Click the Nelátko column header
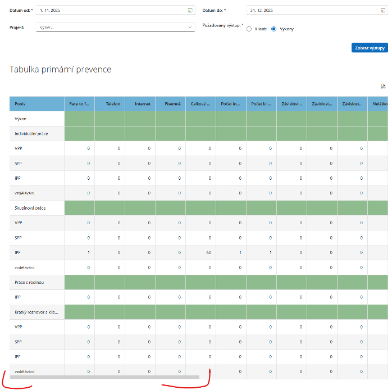The height and width of the screenshot is (390, 392). click(378, 104)
